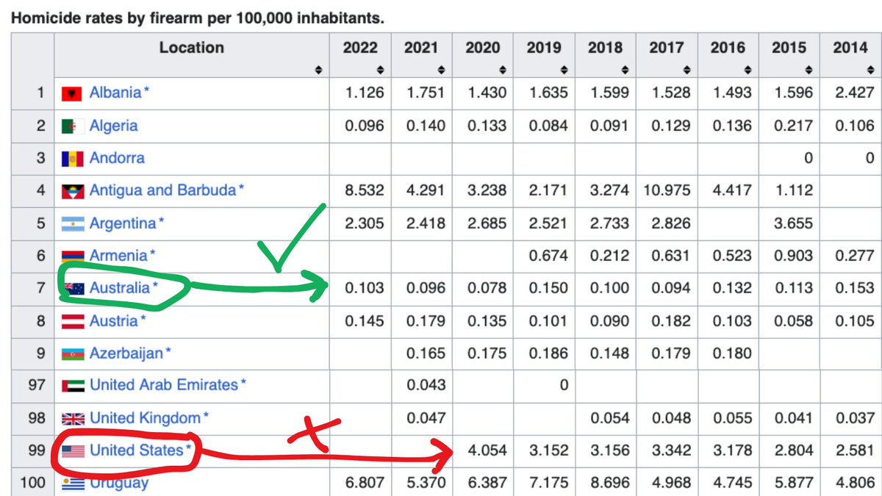Viewport: 882px width, 496px height.
Task: Select Australia 2020 value 0.078
Action: pos(487,288)
